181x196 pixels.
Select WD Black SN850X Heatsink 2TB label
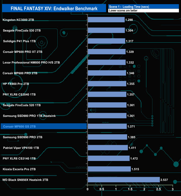tap(25, 180)
